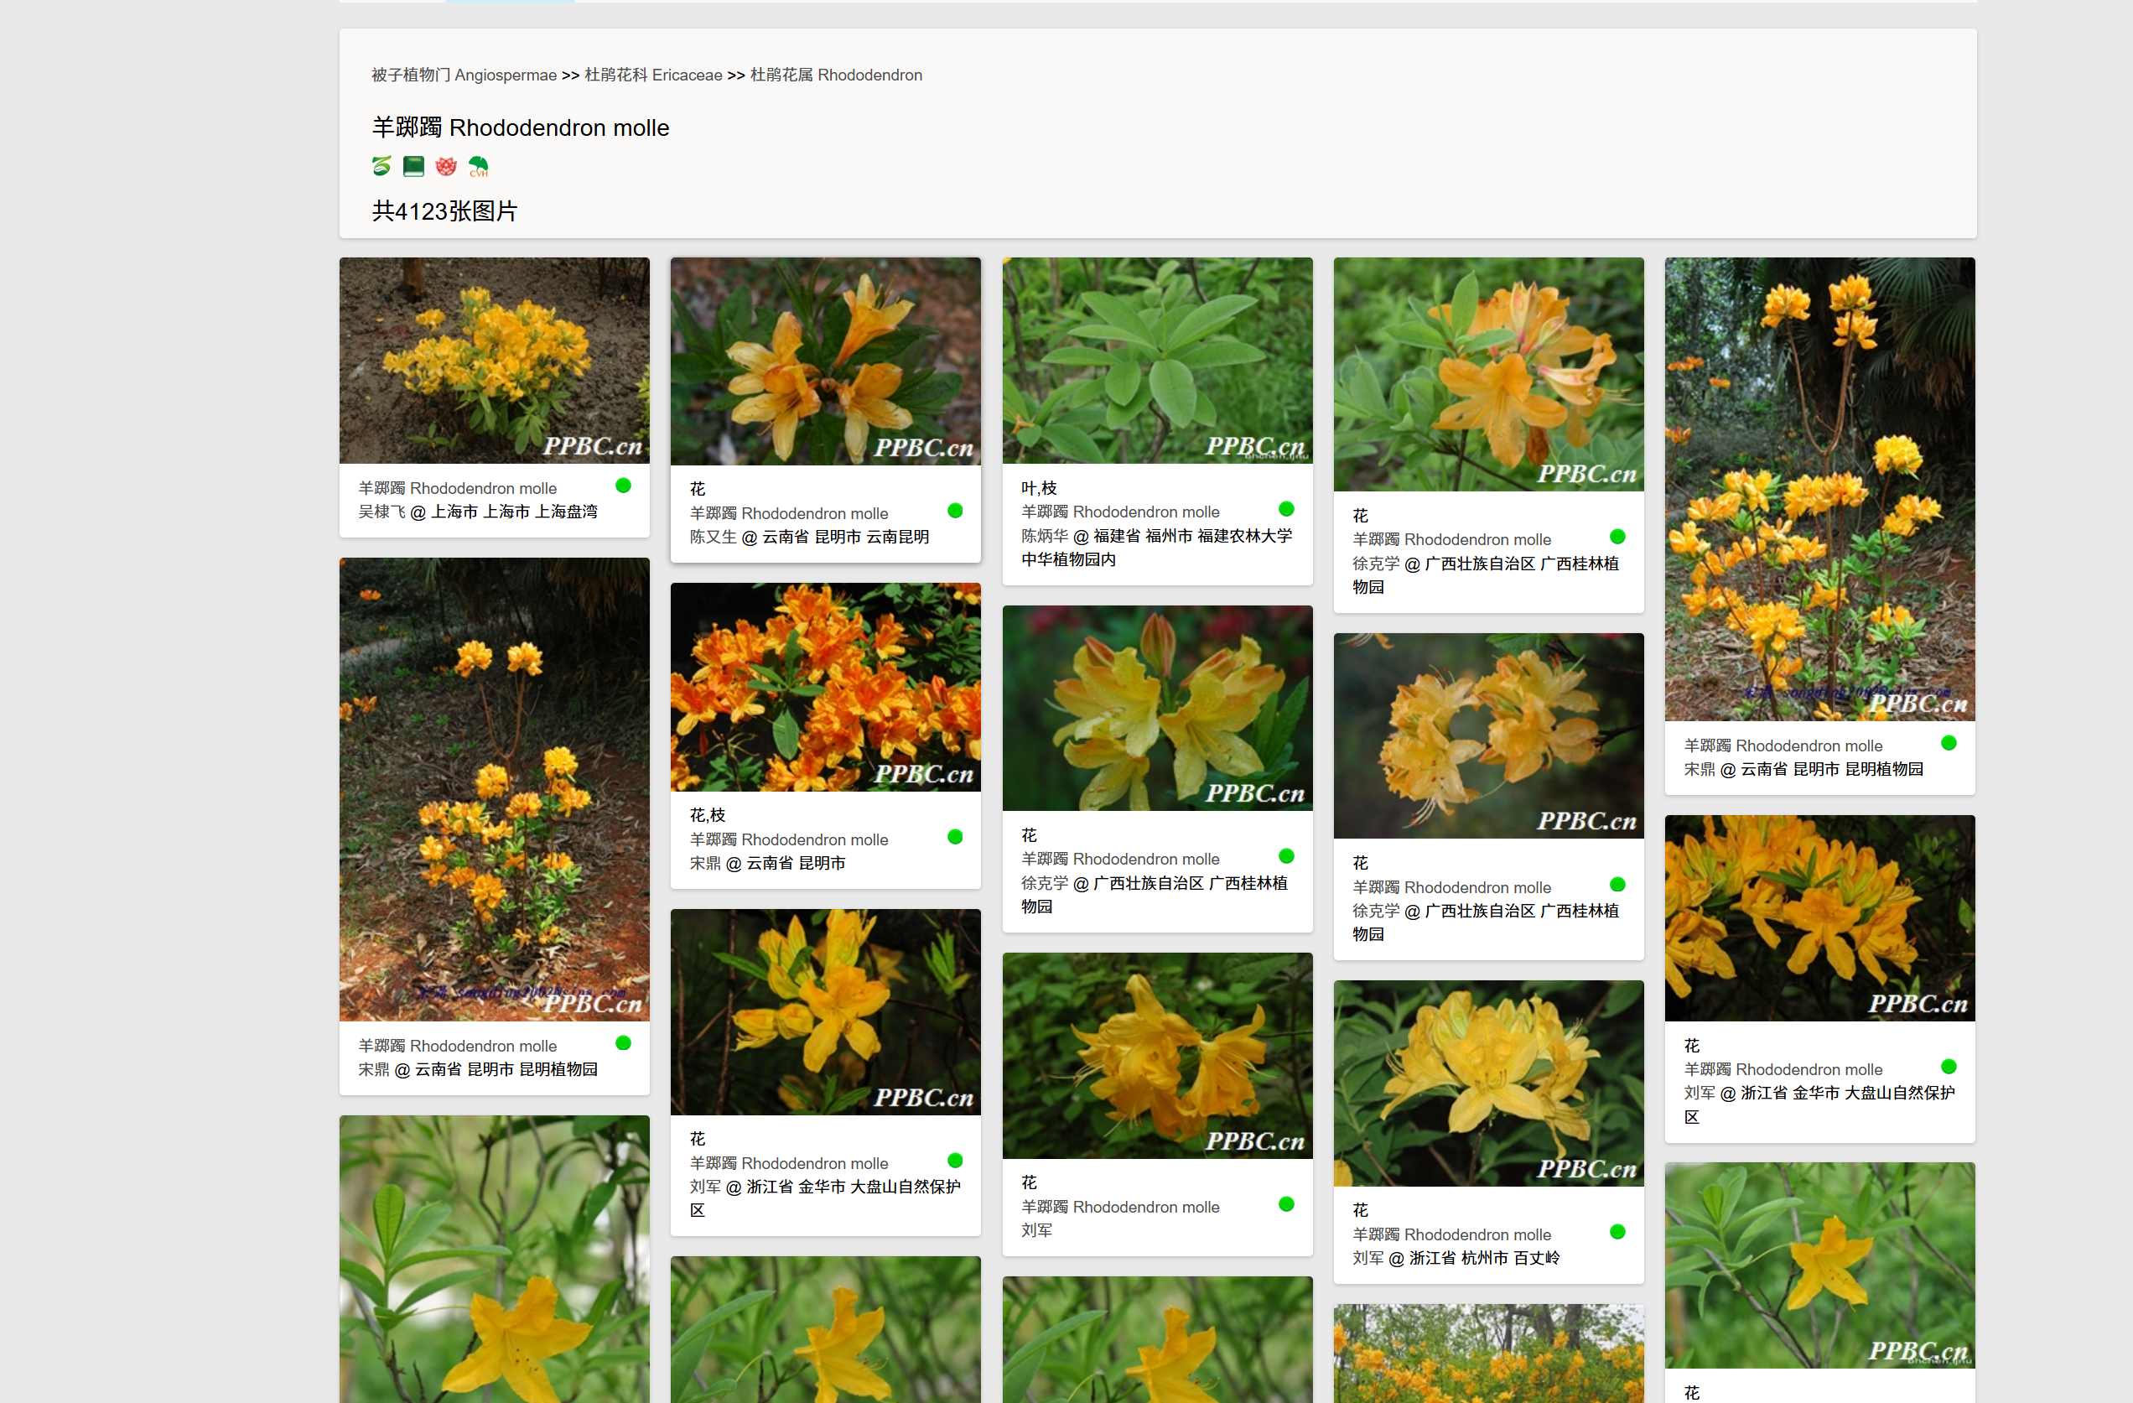The image size is (2133, 1403).
Task: Click species name on 陈又生 card
Action: pos(789,514)
